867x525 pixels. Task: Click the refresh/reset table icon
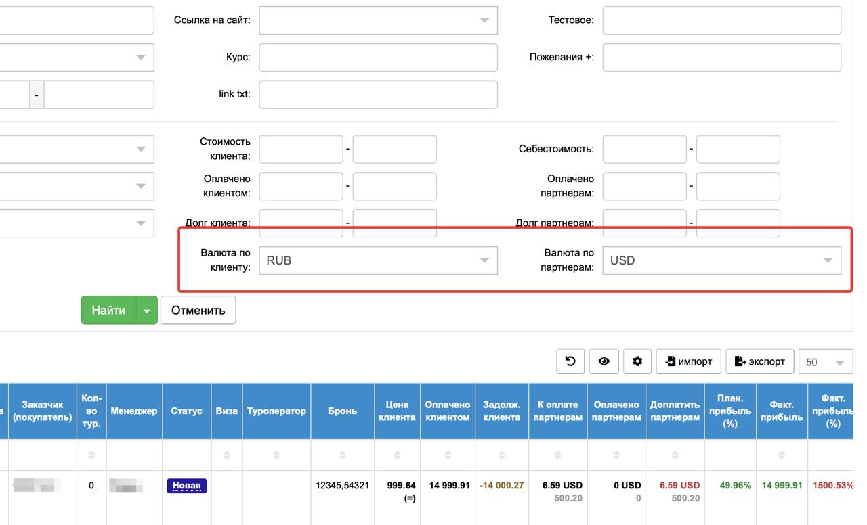click(570, 361)
